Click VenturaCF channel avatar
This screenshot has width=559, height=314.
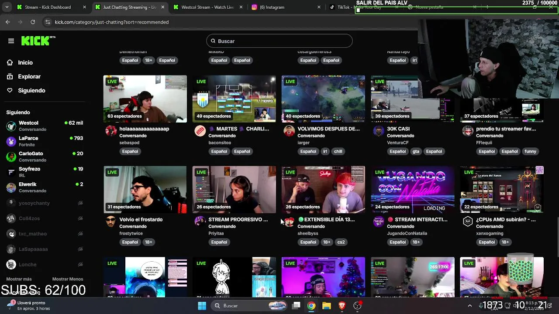coord(379,131)
